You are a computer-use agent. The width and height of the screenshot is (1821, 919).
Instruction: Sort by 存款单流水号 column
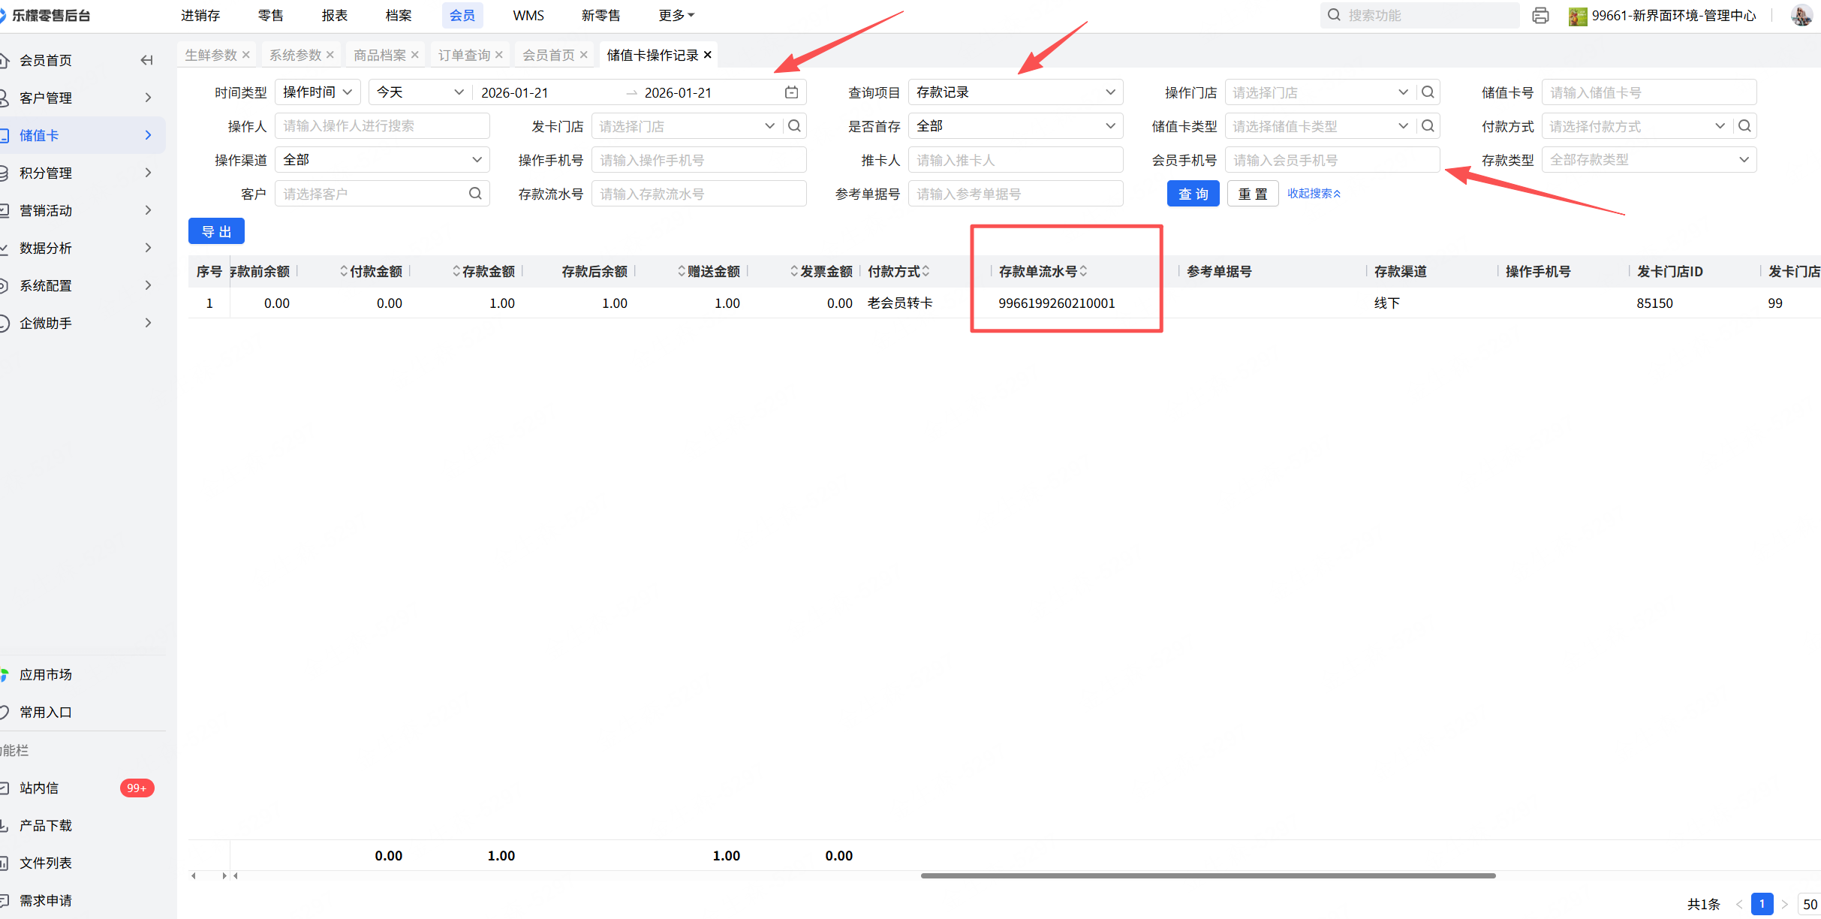point(1083,271)
